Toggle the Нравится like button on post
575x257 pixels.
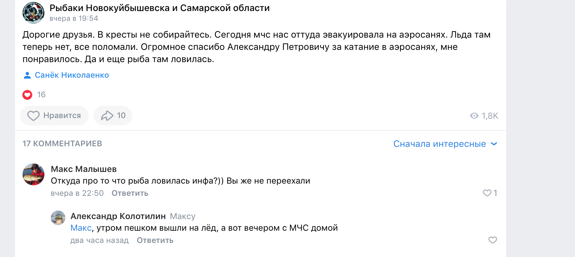pyautogui.click(x=54, y=116)
